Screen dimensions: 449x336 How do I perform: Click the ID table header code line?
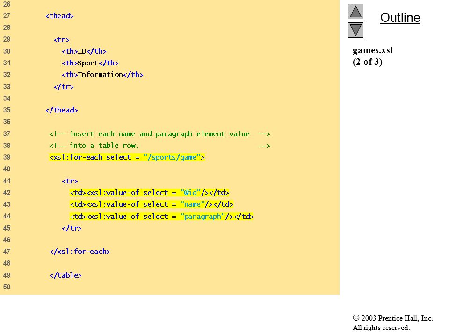(84, 51)
